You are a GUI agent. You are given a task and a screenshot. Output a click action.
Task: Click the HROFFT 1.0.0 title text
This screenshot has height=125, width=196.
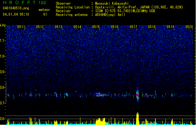[x=25, y=2]
